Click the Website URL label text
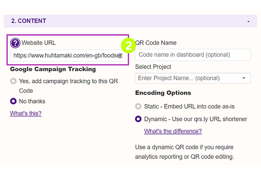The image size is (261, 176). 39,43
